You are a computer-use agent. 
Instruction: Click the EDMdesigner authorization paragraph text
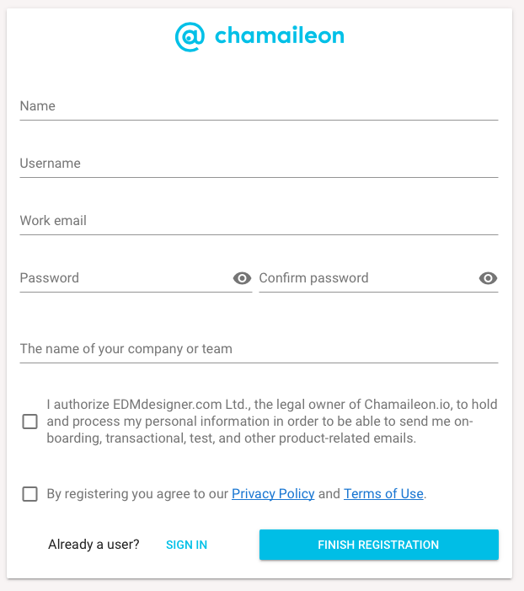click(271, 422)
